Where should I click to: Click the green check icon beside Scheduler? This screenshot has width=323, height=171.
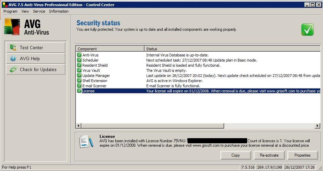(79, 60)
